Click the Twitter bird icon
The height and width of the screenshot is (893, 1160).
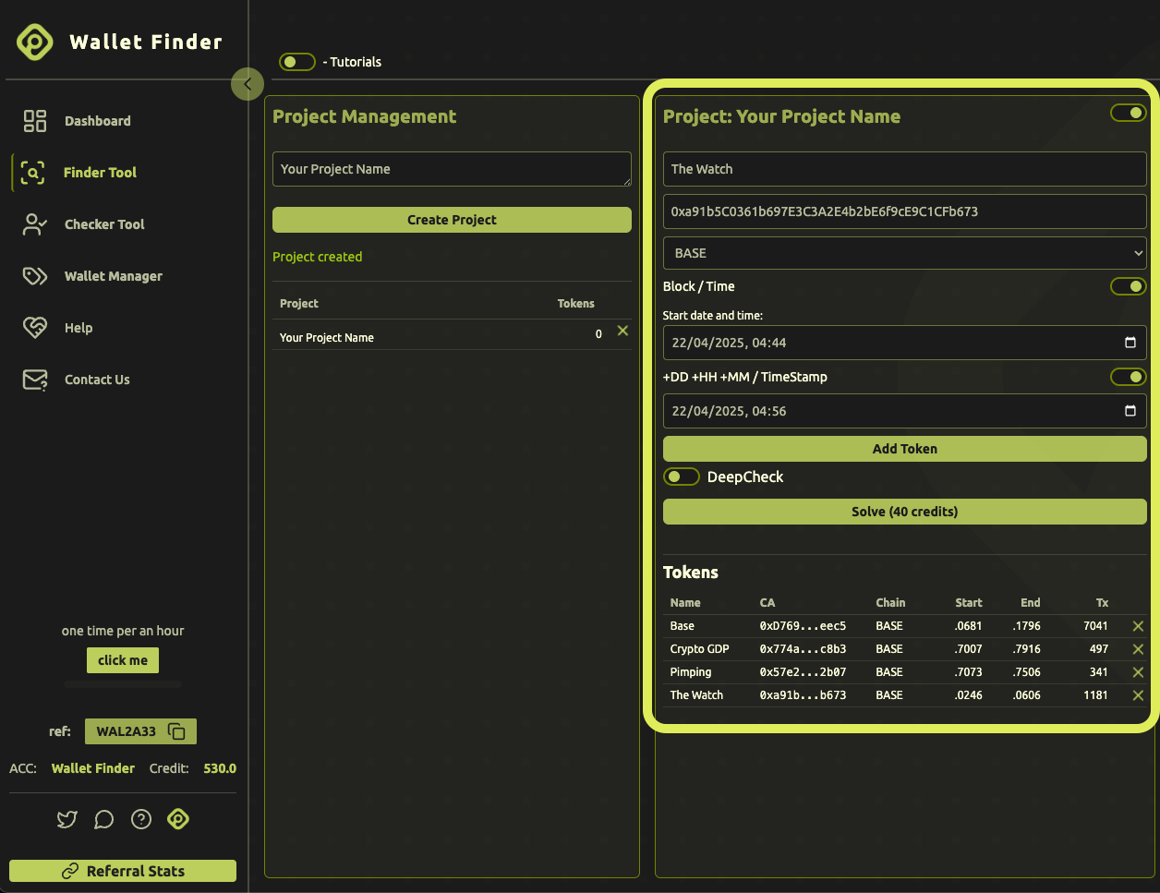(x=67, y=819)
